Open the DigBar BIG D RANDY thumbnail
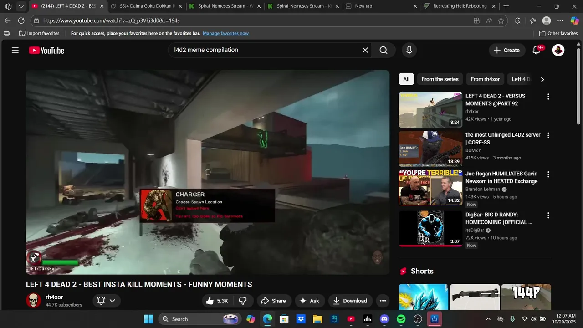The width and height of the screenshot is (583, 328). pos(430,229)
